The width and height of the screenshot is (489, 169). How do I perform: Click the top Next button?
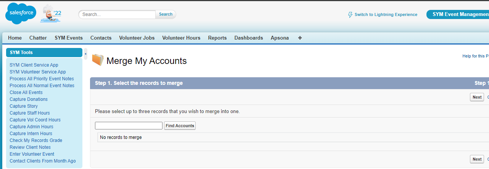(x=477, y=97)
